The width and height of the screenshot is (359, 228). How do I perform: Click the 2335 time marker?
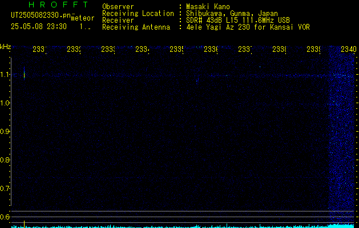(x=176, y=49)
